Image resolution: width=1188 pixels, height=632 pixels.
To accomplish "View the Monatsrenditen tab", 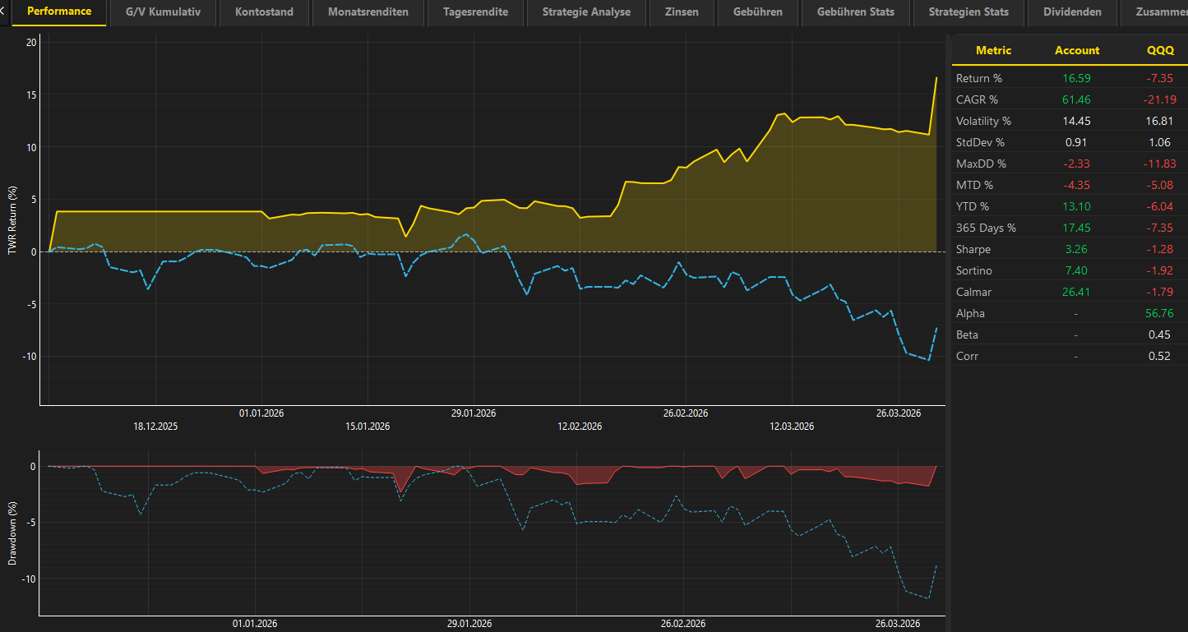I will (x=367, y=12).
